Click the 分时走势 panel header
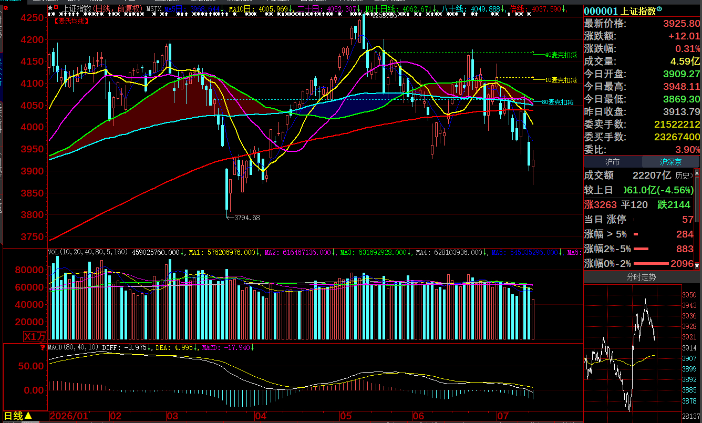Image resolution: width=702 pixels, height=423 pixels. point(641,277)
